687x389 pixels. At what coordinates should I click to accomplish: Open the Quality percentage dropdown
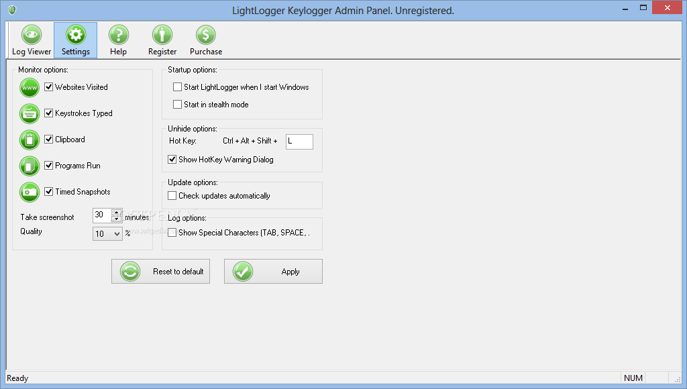(x=107, y=233)
